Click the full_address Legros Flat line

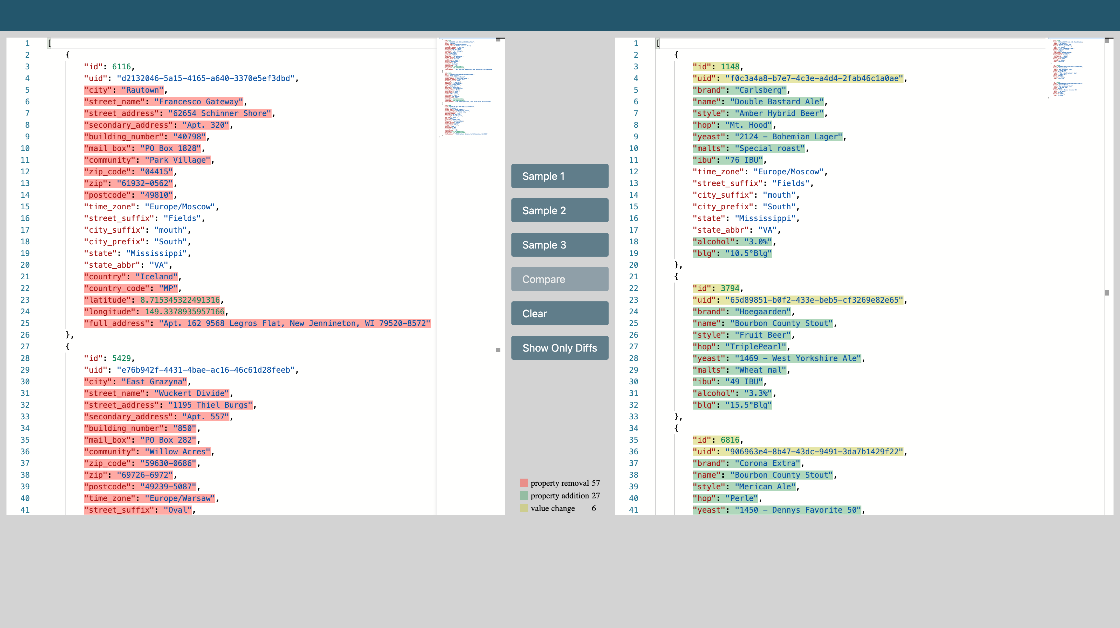[x=257, y=323]
